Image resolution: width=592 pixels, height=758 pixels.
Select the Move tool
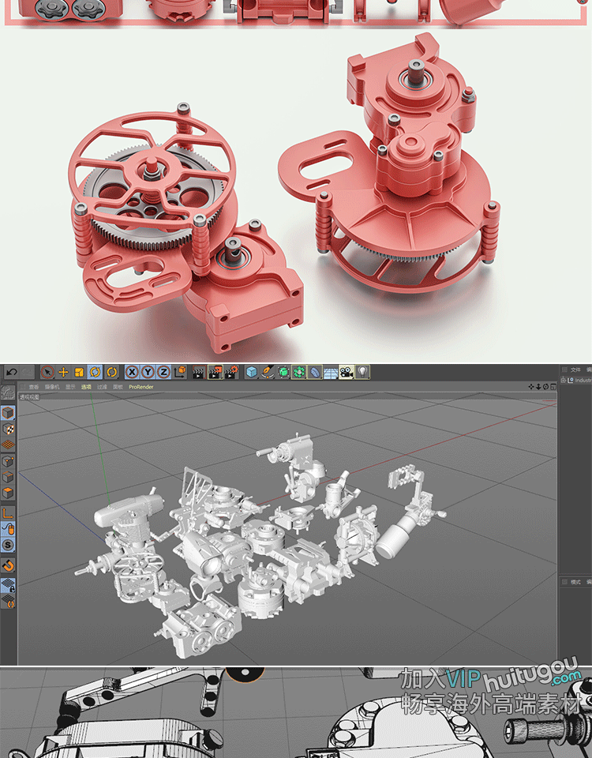[64, 372]
